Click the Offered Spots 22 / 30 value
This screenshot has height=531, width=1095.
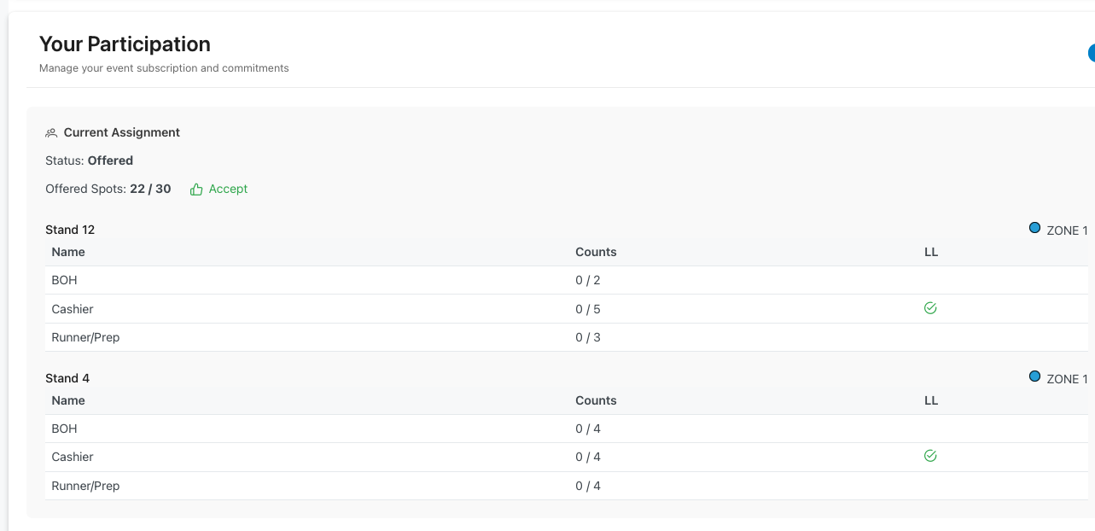tap(150, 190)
